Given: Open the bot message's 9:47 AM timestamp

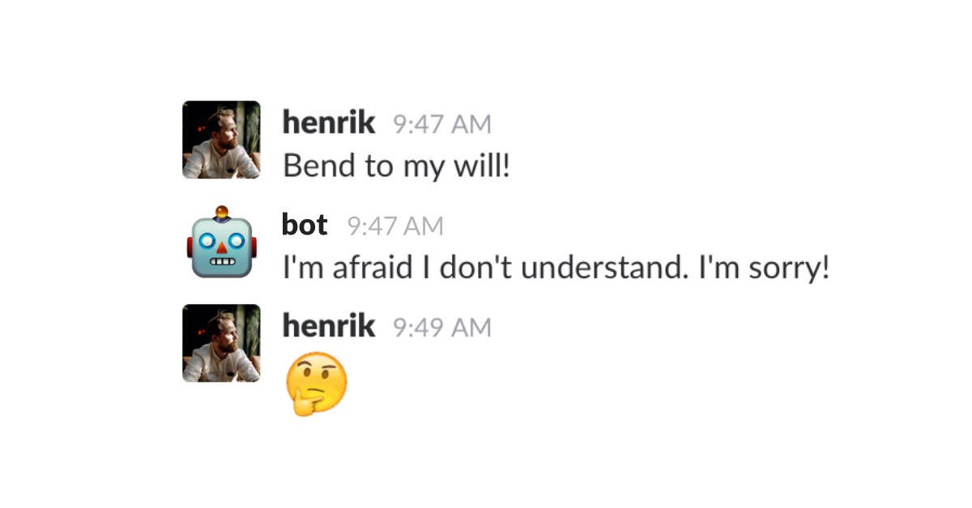Looking at the screenshot, I should coord(395,226).
